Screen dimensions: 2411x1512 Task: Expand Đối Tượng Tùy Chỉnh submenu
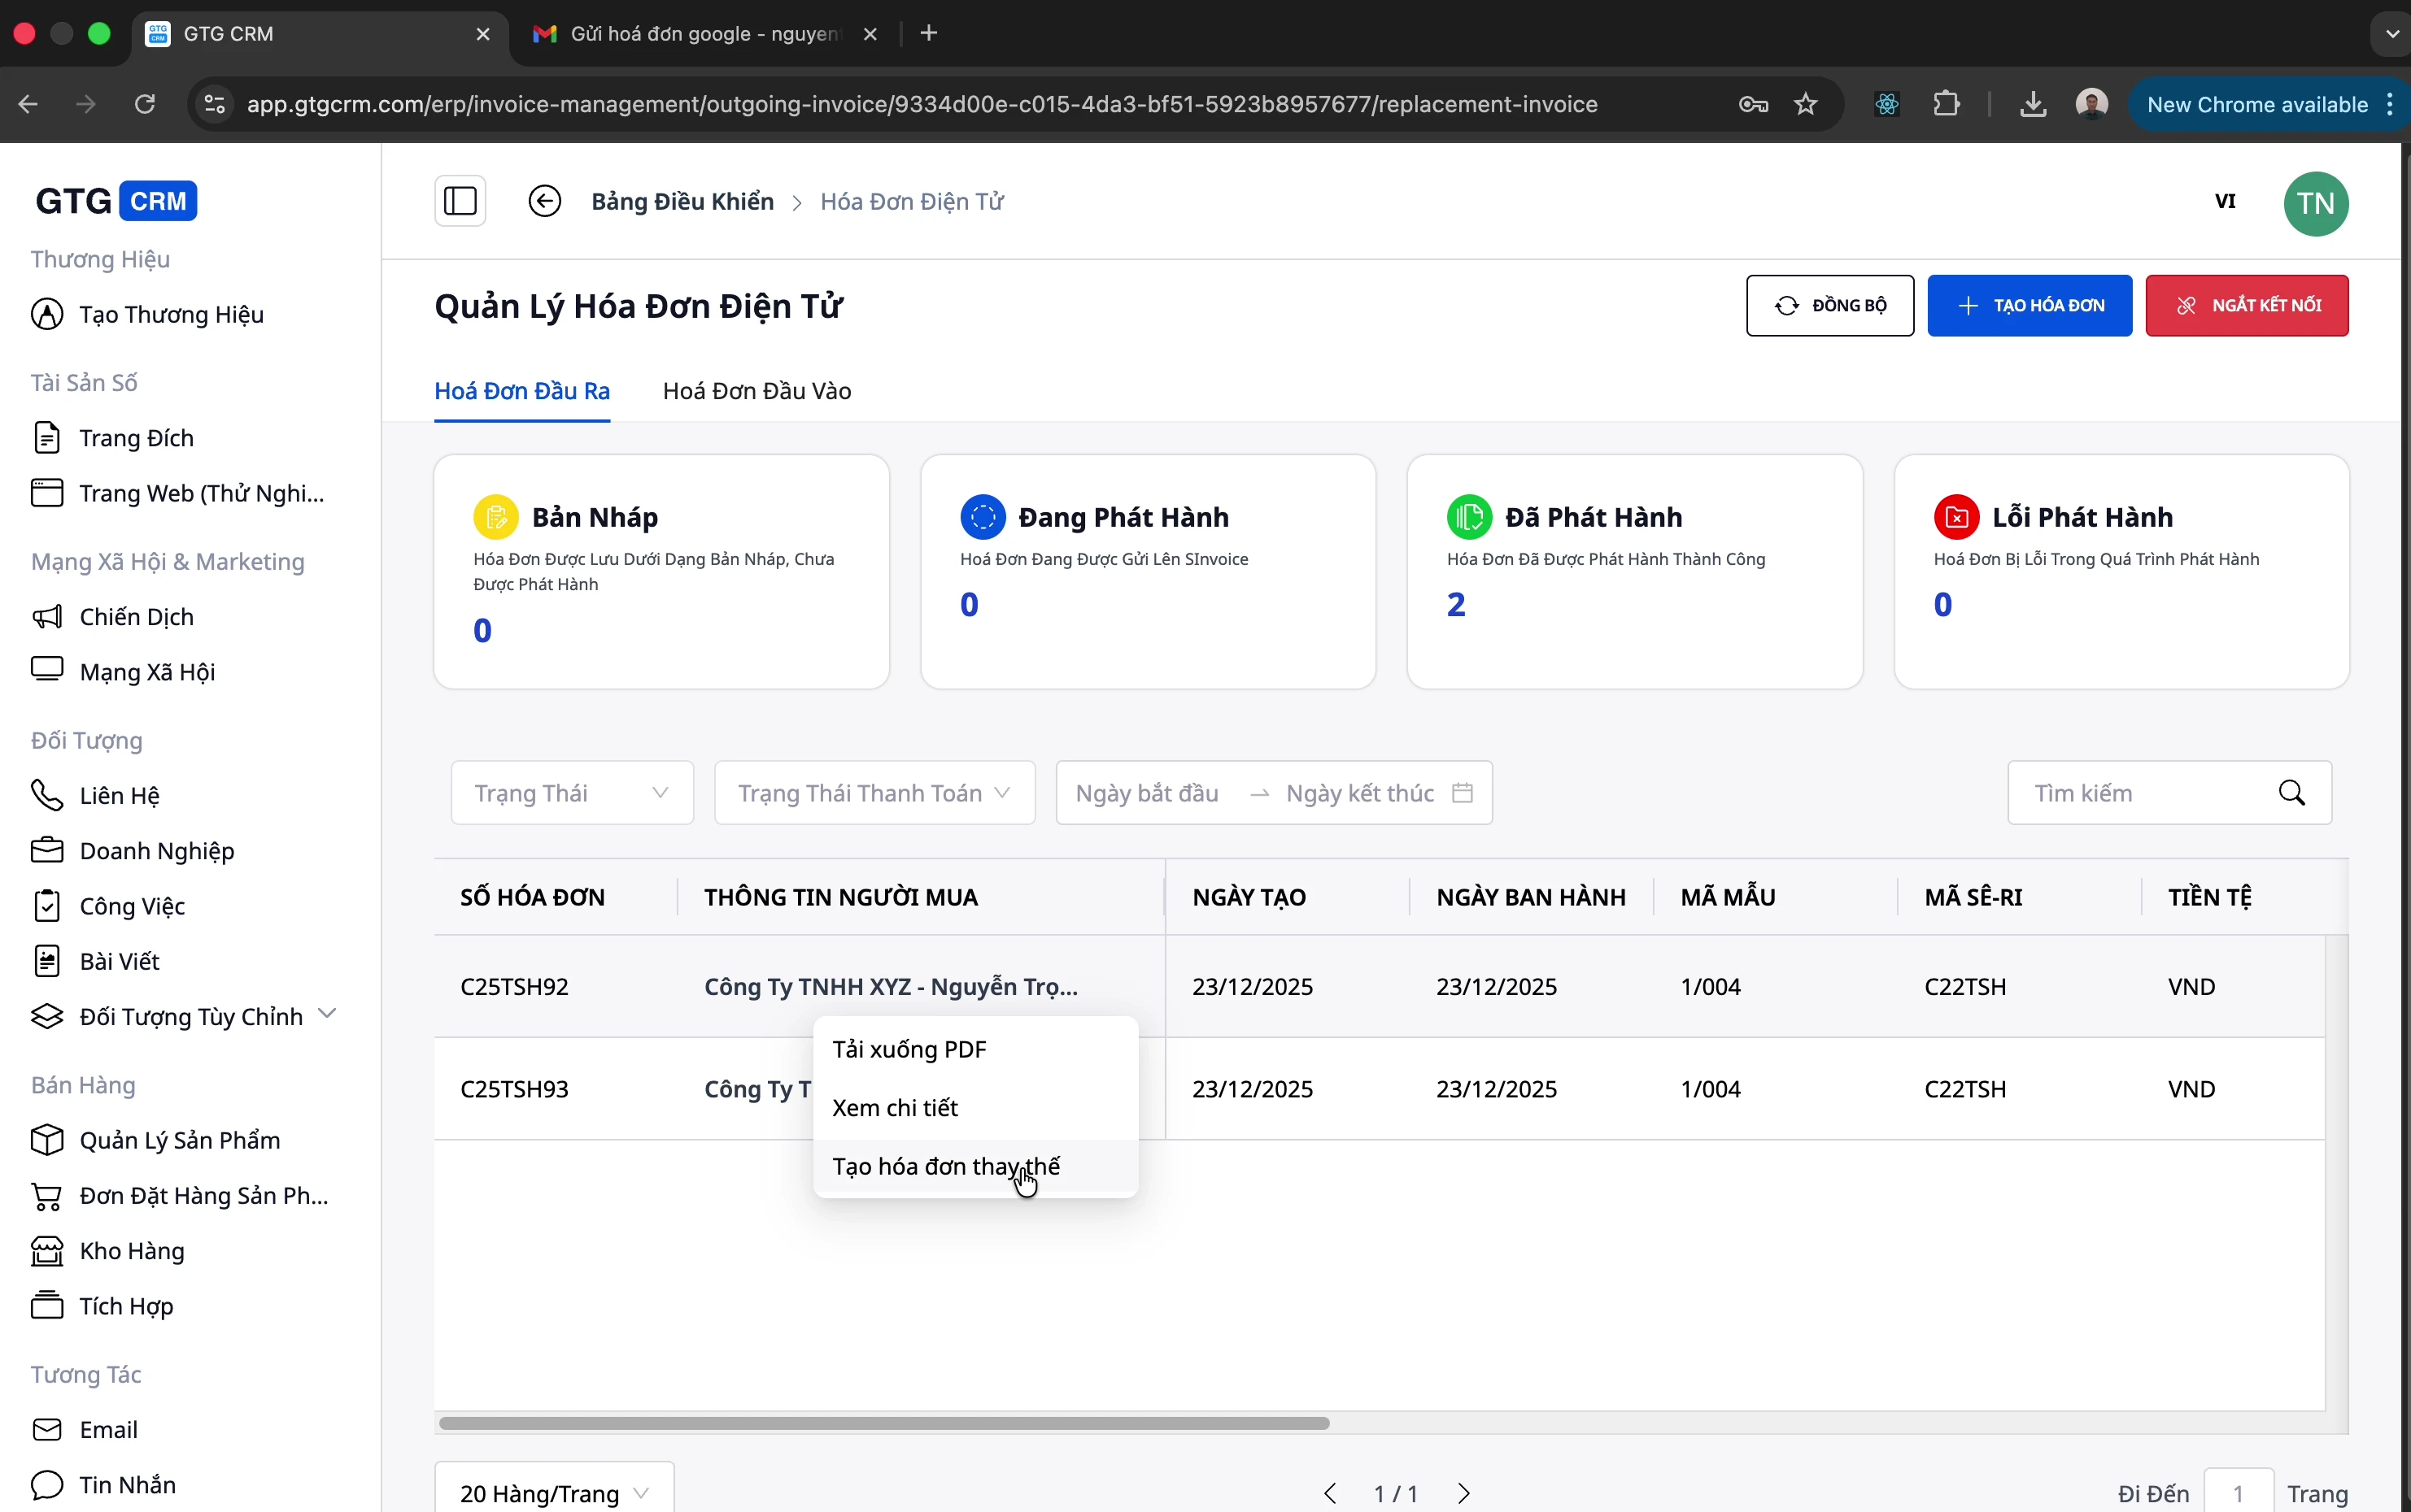[x=326, y=1014]
